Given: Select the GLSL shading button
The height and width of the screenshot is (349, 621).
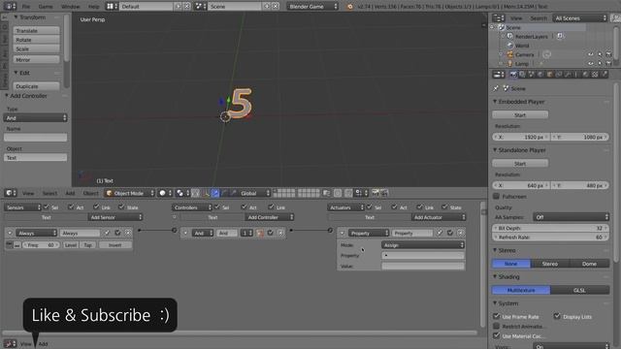Looking at the screenshot, I should click(579, 290).
